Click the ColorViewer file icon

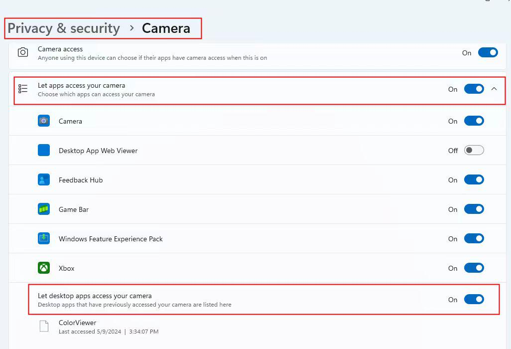tap(44, 327)
